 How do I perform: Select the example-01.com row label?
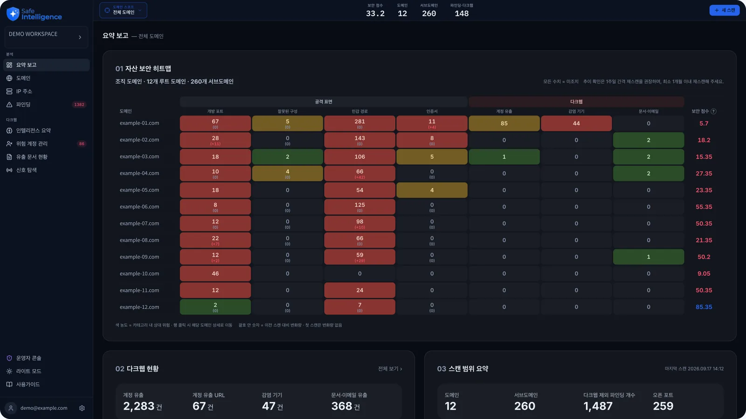(x=139, y=123)
